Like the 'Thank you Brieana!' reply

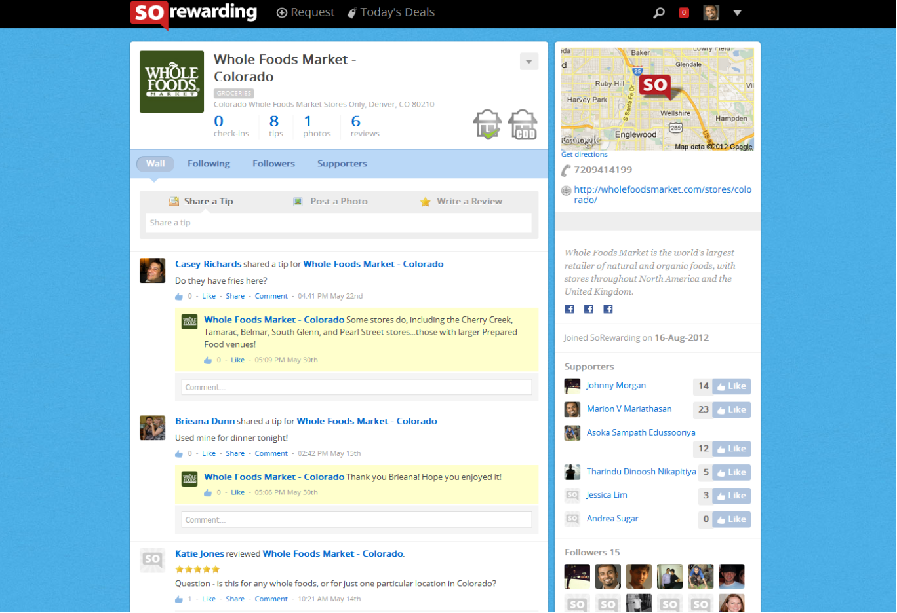237,492
